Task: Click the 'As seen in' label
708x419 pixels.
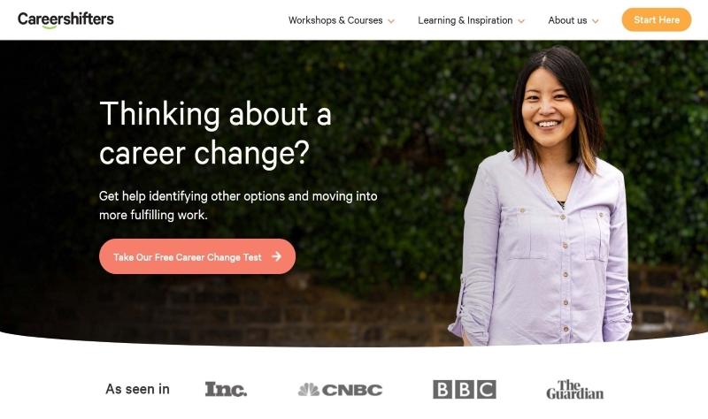Action: [137, 389]
